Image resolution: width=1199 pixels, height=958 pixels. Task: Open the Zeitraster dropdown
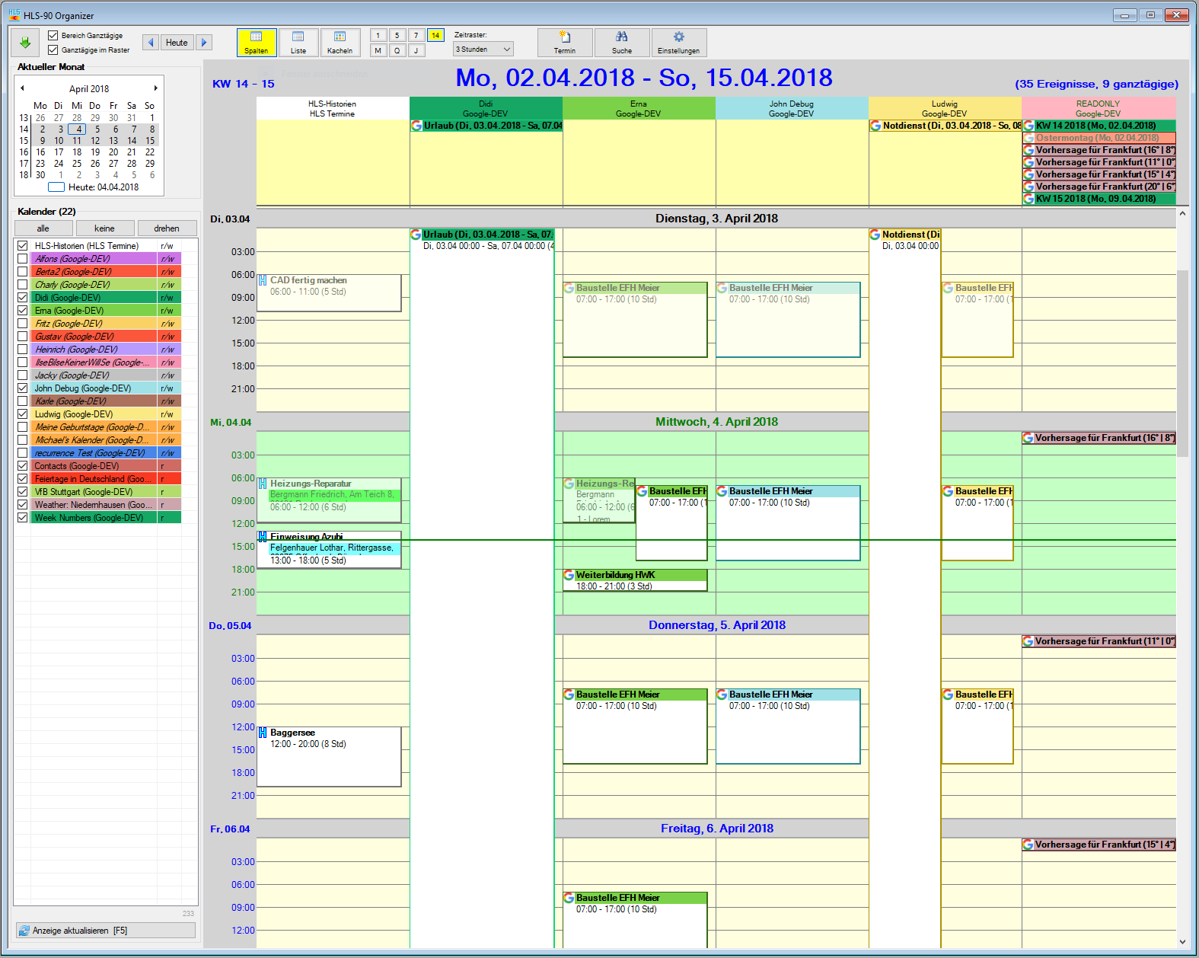[483, 49]
